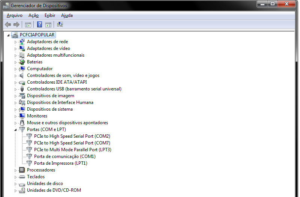Click the imaging devices icon
300x197 pixels.
(x=22, y=96)
